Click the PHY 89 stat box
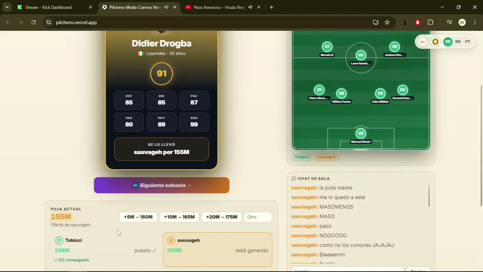Viewport: 483px width, 272px height. (161, 122)
